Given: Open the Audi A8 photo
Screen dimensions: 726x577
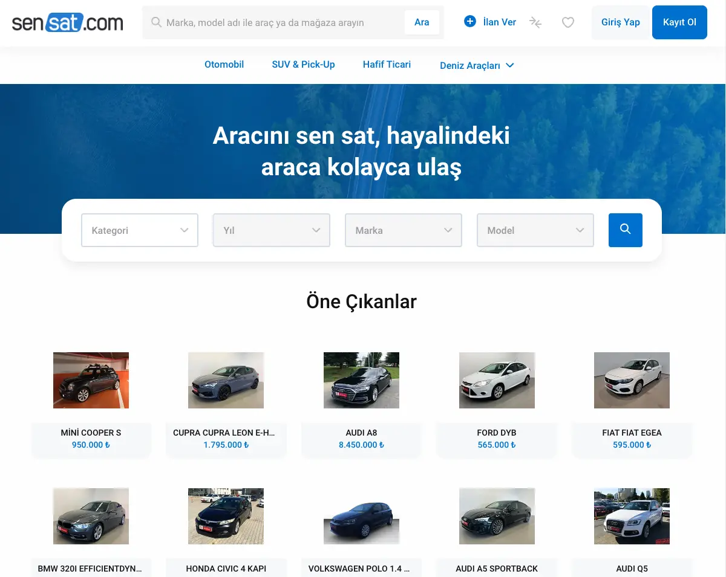Looking at the screenshot, I should tap(361, 380).
